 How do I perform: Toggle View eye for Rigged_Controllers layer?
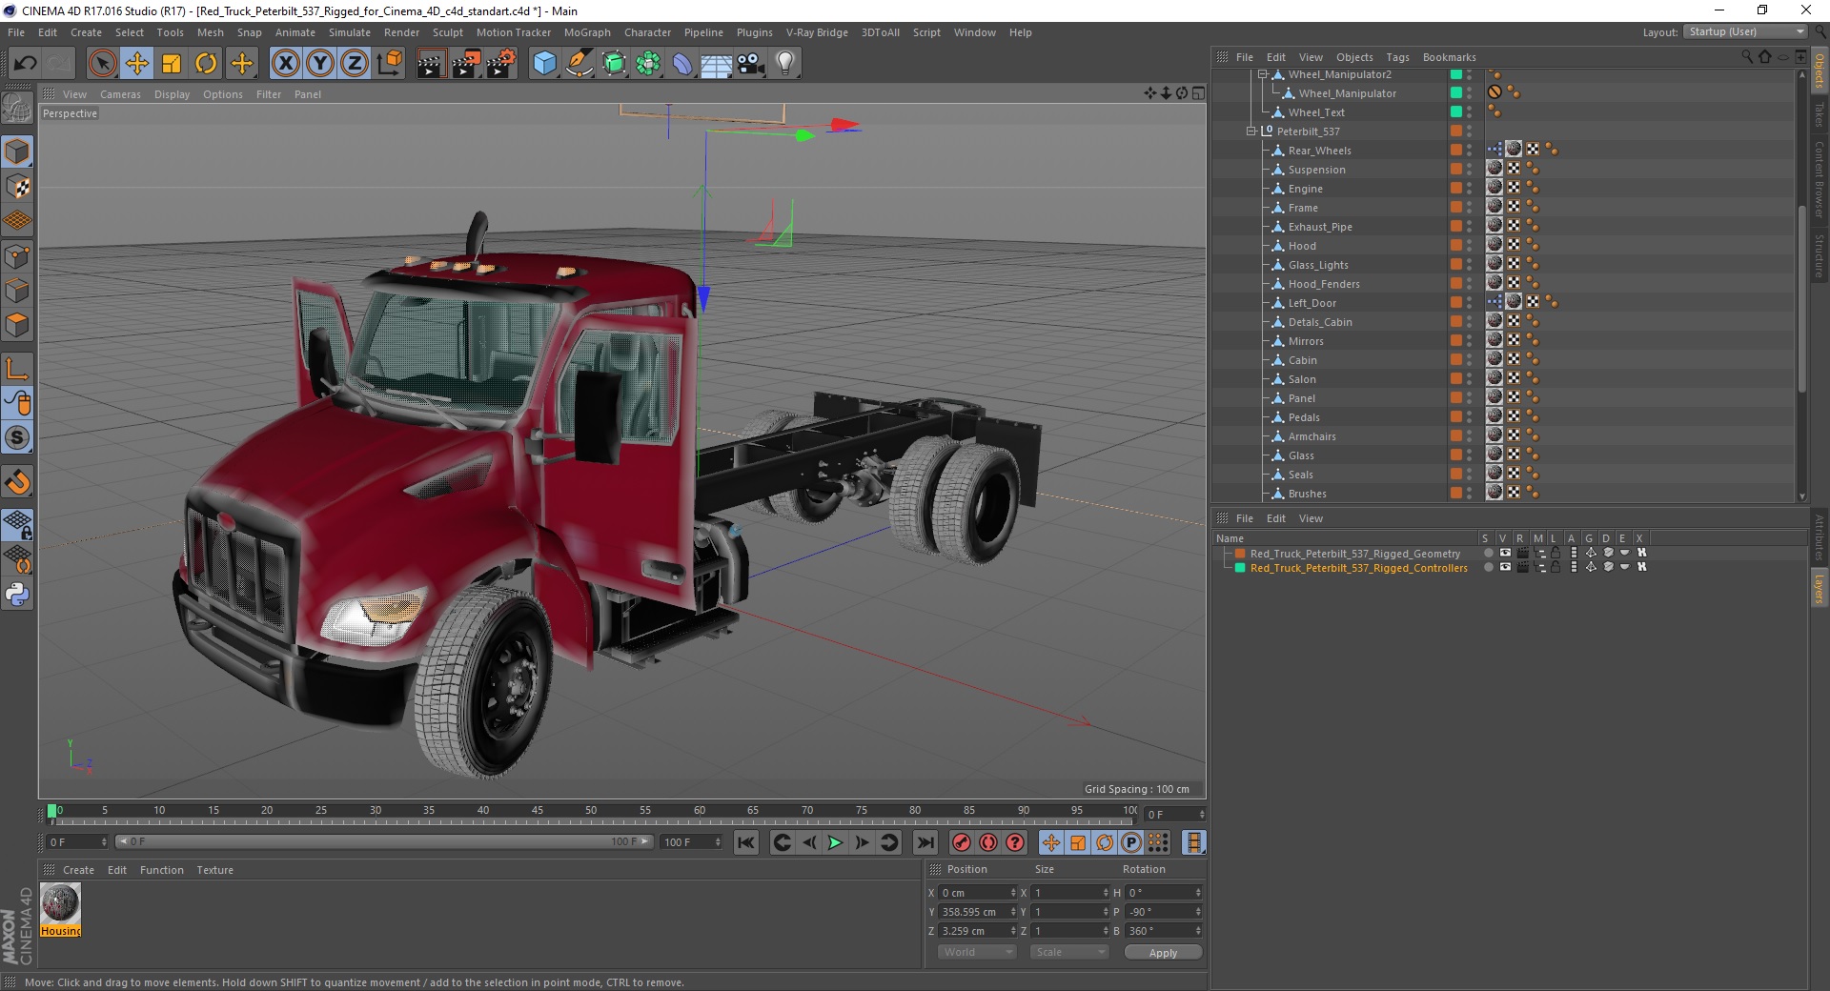pyautogui.click(x=1505, y=567)
